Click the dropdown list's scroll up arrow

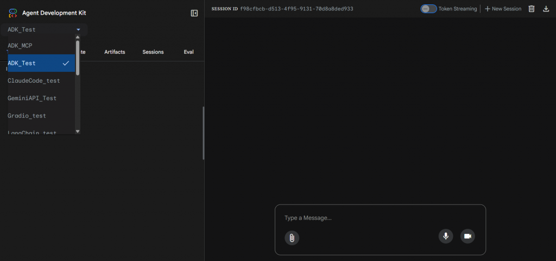[78, 38]
